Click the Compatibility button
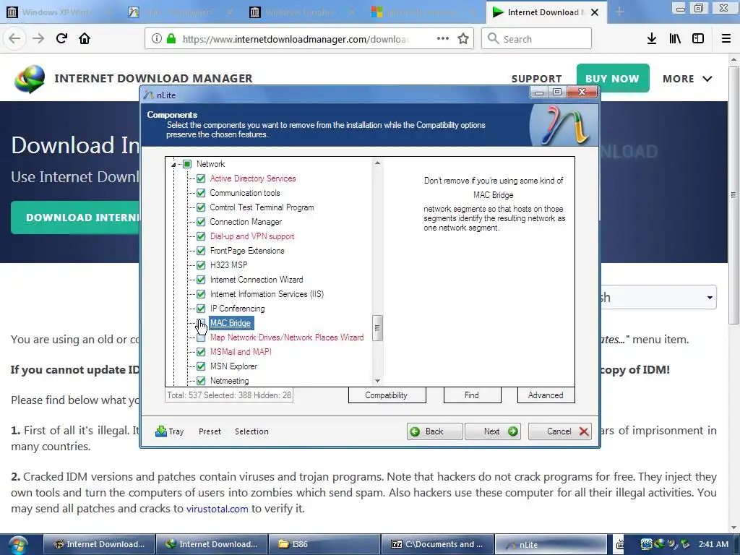This screenshot has width=740, height=555. tap(387, 395)
